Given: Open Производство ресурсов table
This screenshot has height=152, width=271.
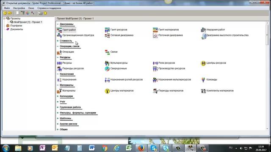Looking at the screenshot, I should pos(169,68).
